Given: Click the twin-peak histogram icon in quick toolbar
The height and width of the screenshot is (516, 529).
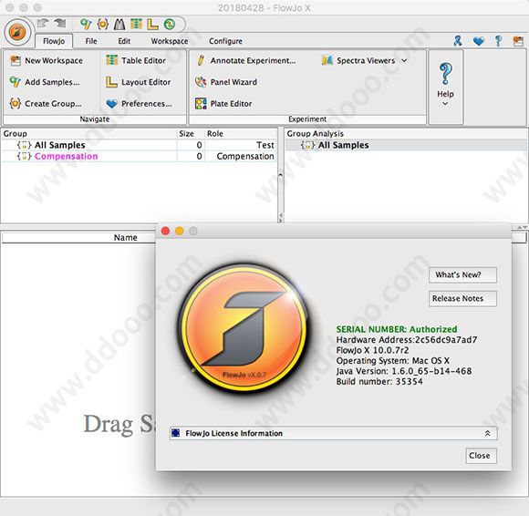Looking at the screenshot, I should pyautogui.click(x=119, y=24).
